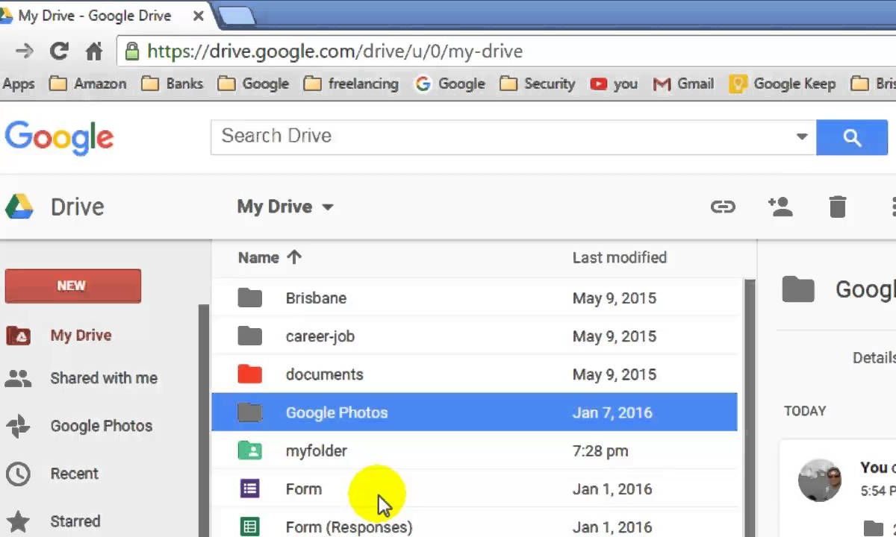Click the Starred star icon

click(x=18, y=521)
